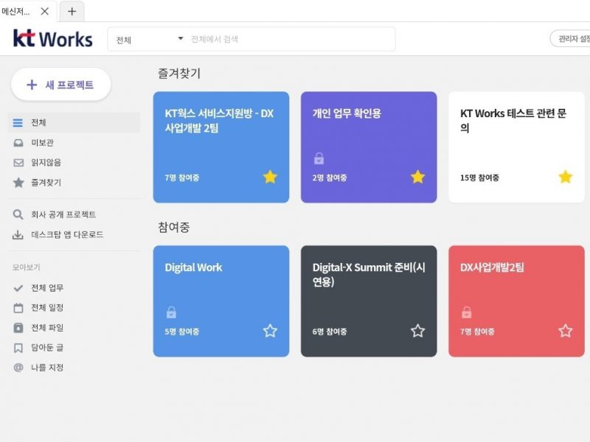590x442 pixels.
Task: Click the 즐겨찾기 section heading
Action: pyautogui.click(x=179, y=73)
